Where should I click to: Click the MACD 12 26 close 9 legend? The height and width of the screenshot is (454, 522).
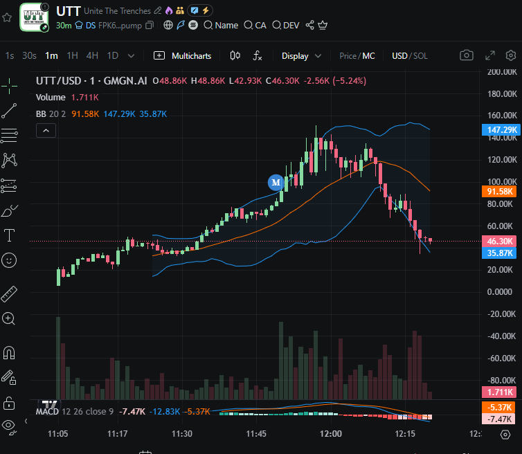tap(75, 412)
